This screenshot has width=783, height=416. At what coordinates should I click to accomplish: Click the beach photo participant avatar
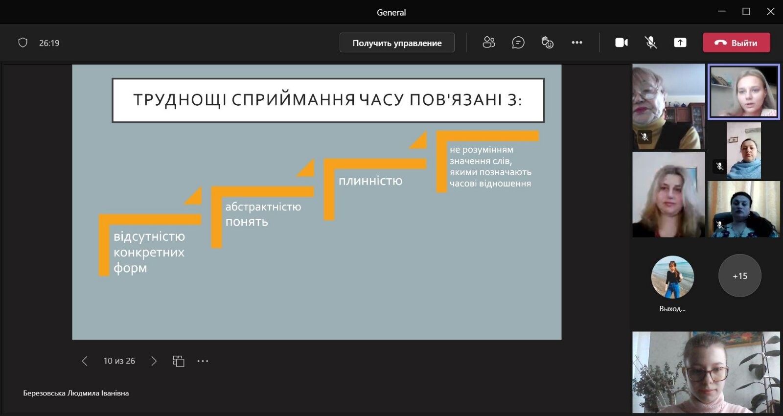coord(672,277)
